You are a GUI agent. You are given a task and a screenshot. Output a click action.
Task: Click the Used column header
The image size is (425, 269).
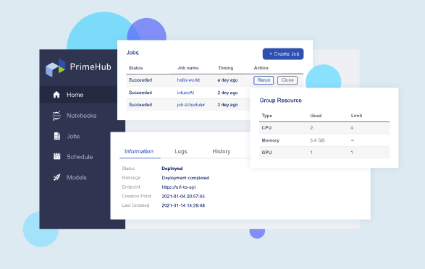point(316,116)
